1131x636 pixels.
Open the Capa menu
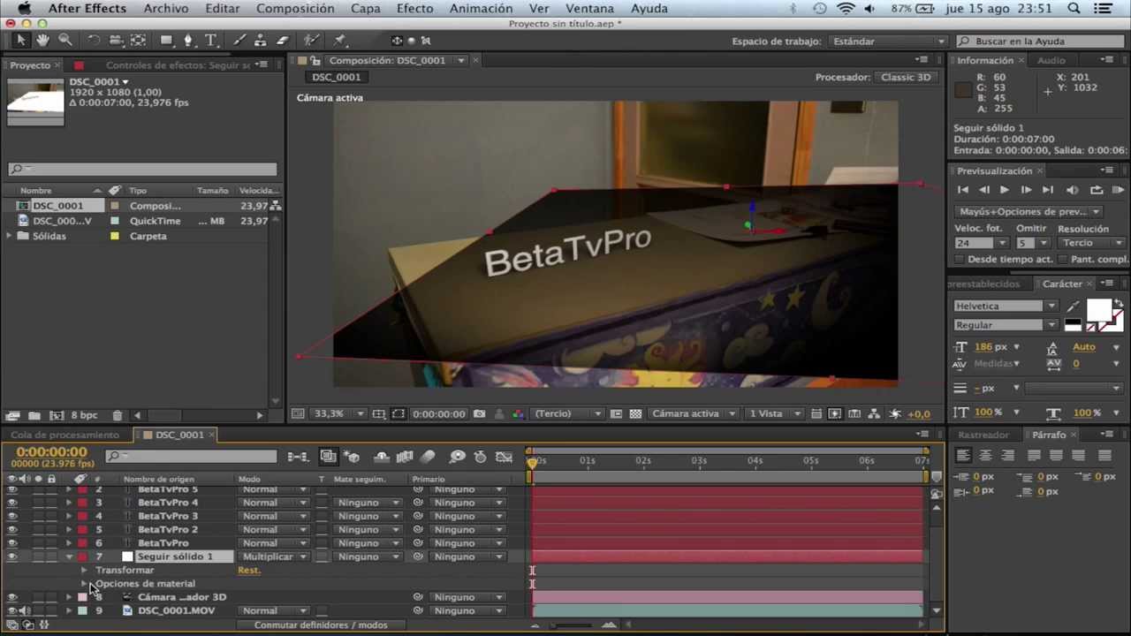point(365,8)
